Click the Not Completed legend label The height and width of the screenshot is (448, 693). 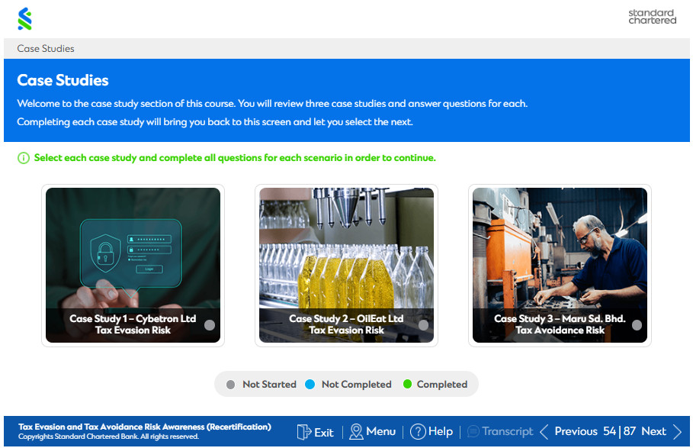(356, 385)
